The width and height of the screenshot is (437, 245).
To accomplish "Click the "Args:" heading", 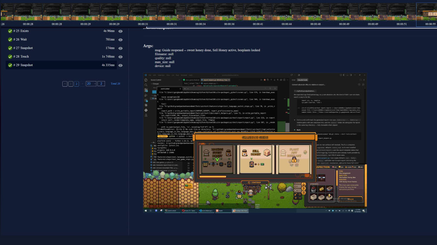I will tap(148, 46).
